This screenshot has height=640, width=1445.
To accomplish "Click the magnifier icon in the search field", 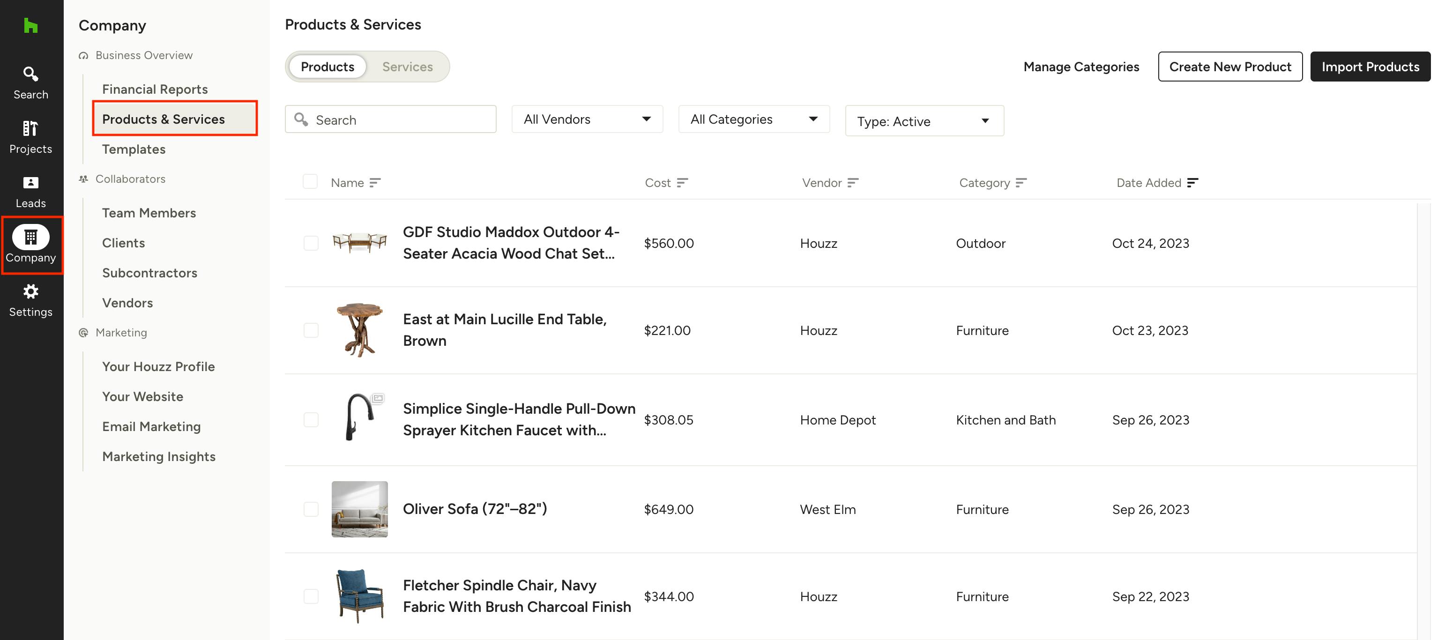I will coord(301,119).
